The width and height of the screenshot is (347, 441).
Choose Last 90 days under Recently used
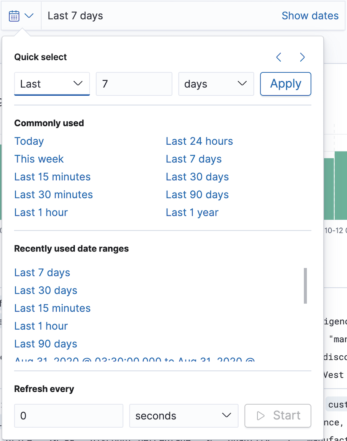[46, 344]
